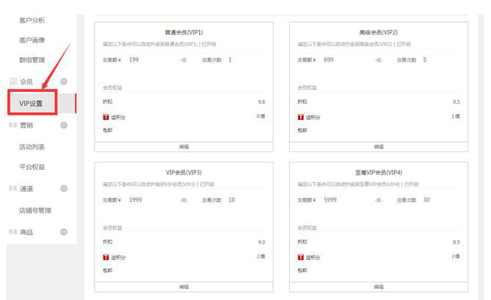Click the red T 送积分 icon in VIP4 card
Screen dimensions: 491x300
301,257
